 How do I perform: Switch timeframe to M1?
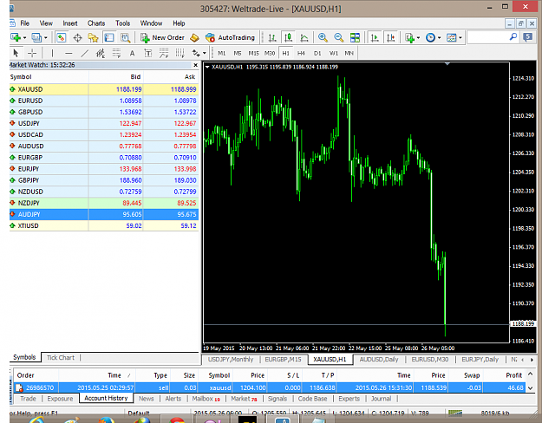click(222, 53)
